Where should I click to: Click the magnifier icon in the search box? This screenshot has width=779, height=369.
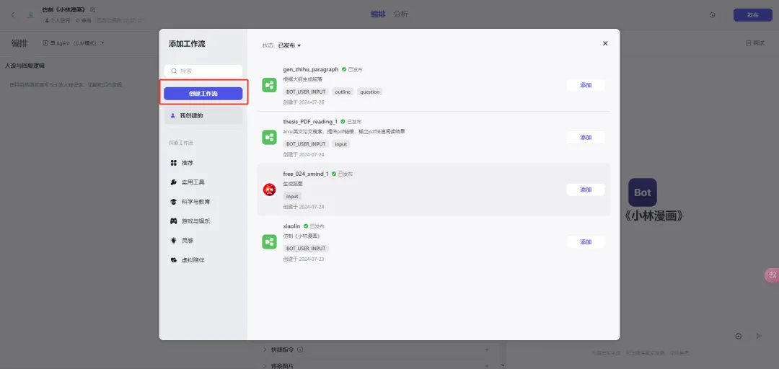(x=174, y=71)
